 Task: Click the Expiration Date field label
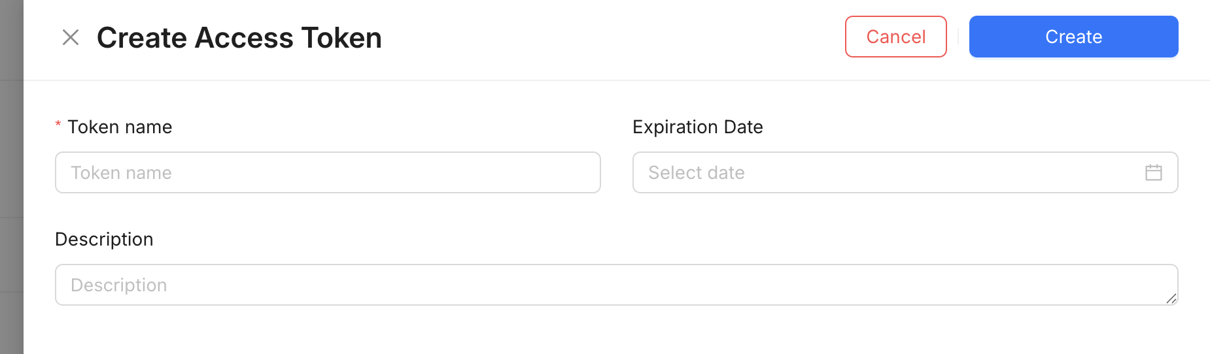[697, 127]
